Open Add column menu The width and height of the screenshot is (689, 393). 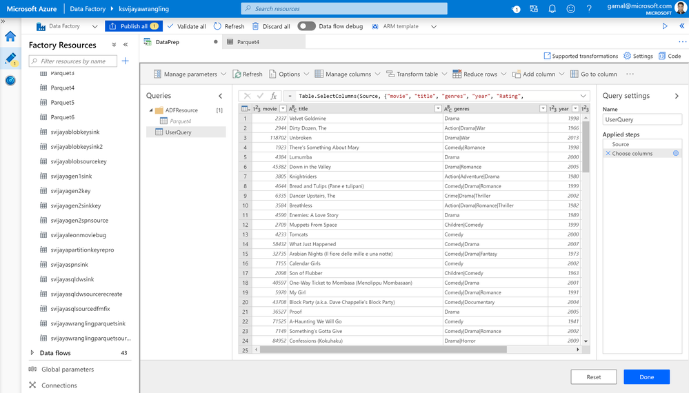click(538, 74)
